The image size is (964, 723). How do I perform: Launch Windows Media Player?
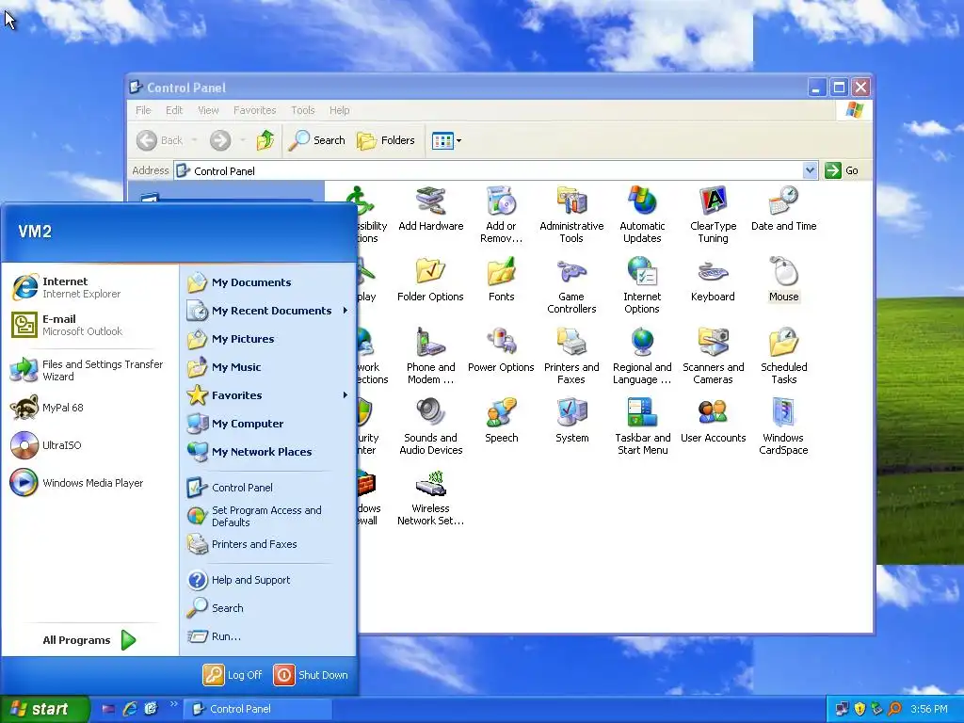(x=89, y=483)
